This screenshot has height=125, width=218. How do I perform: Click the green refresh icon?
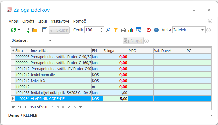point(13,30)
